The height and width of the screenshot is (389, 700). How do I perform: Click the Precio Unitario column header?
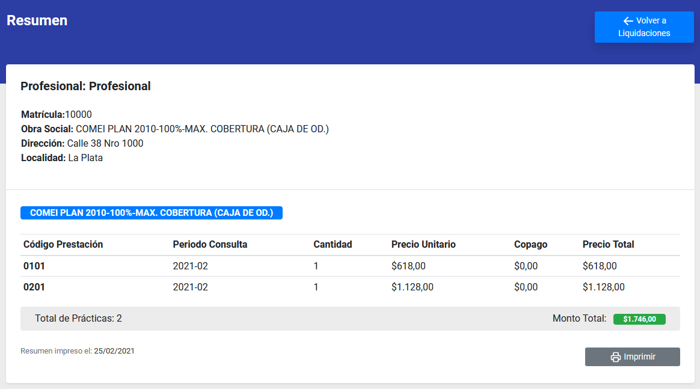pyautogui.click(x=423, y=244)
